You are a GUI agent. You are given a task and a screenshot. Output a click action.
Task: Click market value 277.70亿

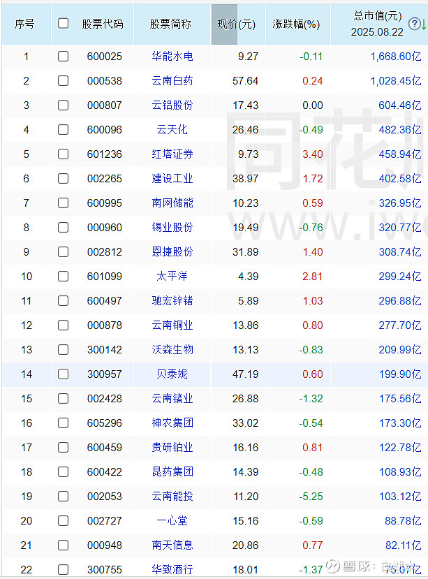click(x=400, y=325)
